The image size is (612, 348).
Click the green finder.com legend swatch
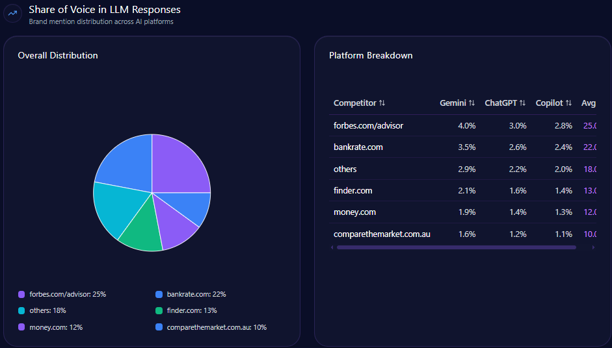click(x=159, y=311)
